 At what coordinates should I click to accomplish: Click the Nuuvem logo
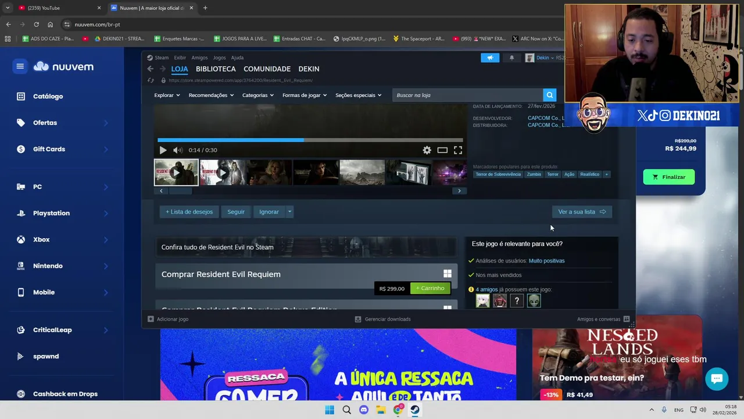point(63,66)
